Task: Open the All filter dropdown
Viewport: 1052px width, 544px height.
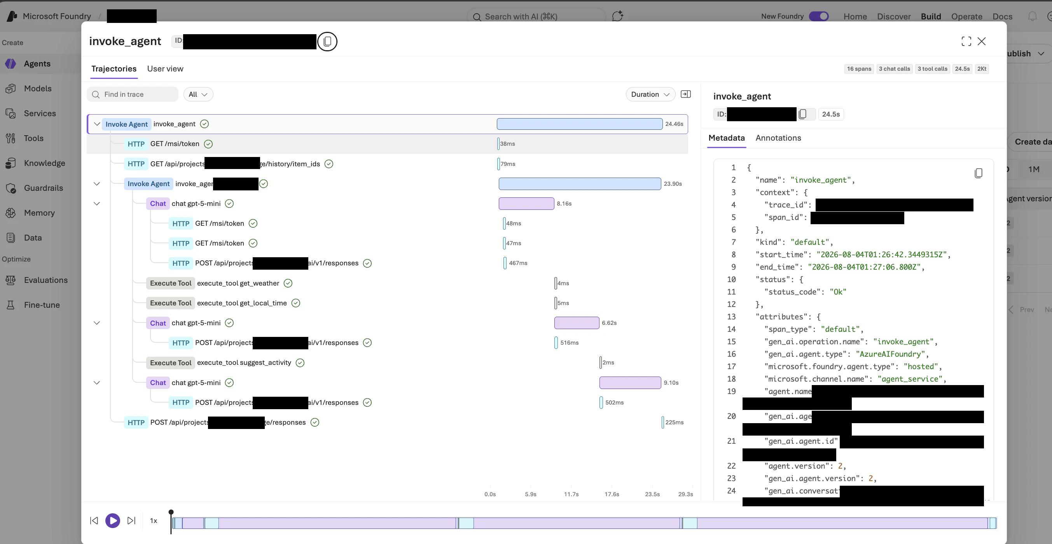Action: tap(198, 94)
